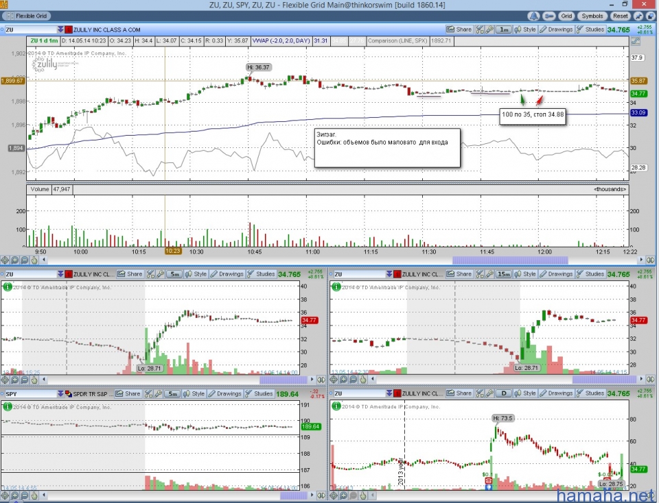
Task: Click the Comparison (LINE, SPX) study label
Action: tap(397, 40)
